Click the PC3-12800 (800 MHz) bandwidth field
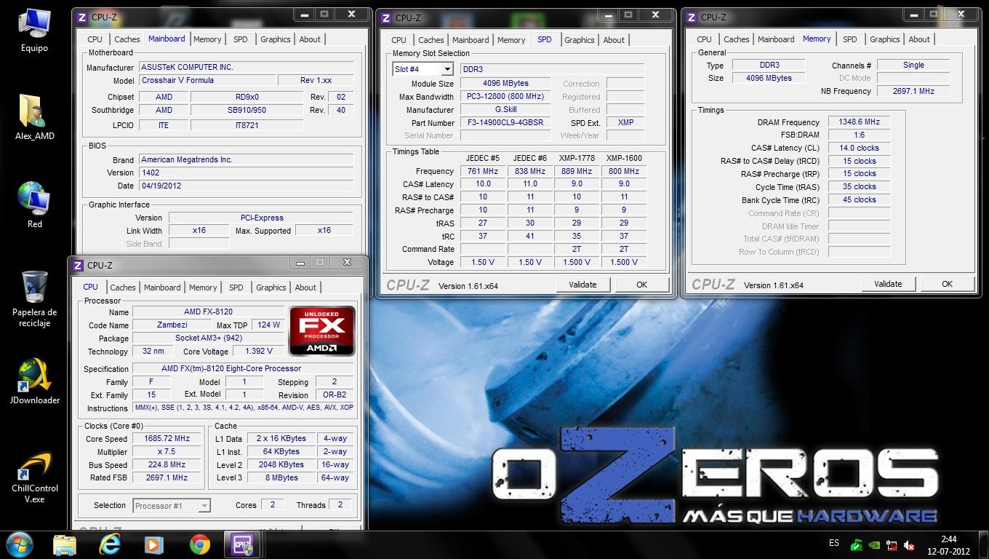The image size is (989, 559). [x=505, y=97]
